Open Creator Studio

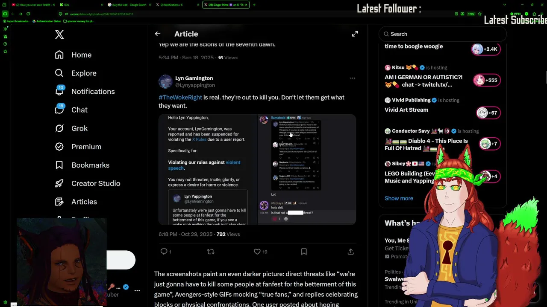click(x=87, y=183)
